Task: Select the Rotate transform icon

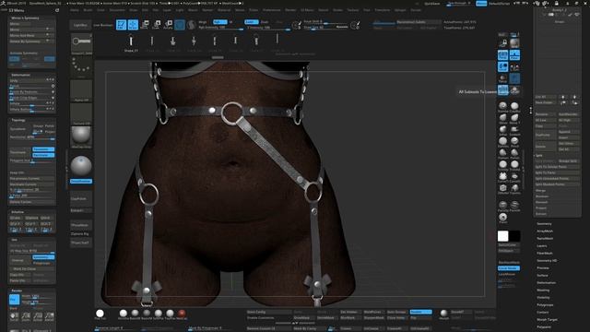Action: (168, 25)
